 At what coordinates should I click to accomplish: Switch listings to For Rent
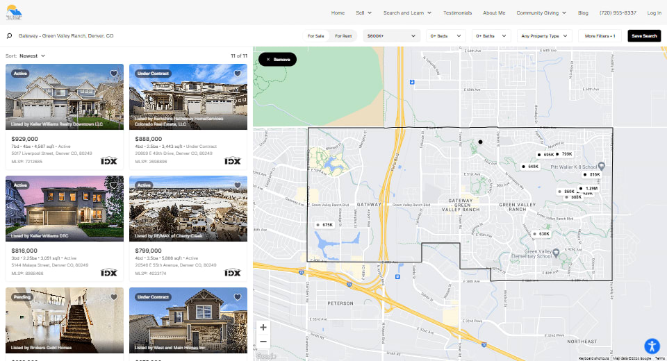(x=343, y=36)
